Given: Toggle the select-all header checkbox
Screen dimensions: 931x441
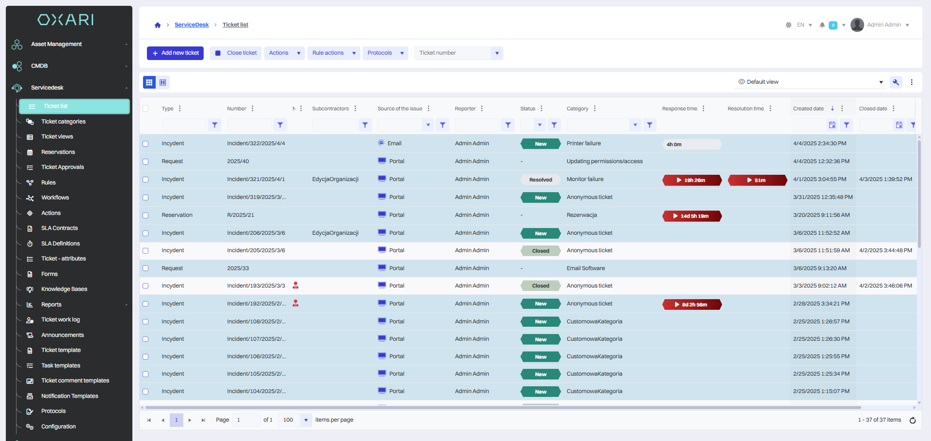Looking at the screenshot, I should pyautogui.click(x=145, y=108).
